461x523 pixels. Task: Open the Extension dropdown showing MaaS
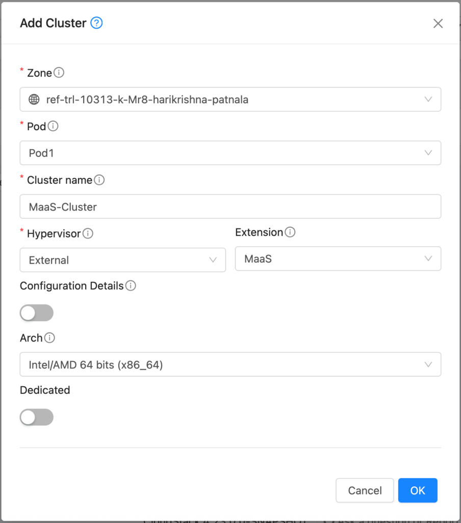[338, 258]
